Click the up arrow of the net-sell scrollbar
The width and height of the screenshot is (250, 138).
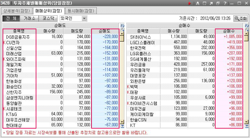click(122, 34)
